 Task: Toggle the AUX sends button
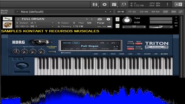(173, 12)
